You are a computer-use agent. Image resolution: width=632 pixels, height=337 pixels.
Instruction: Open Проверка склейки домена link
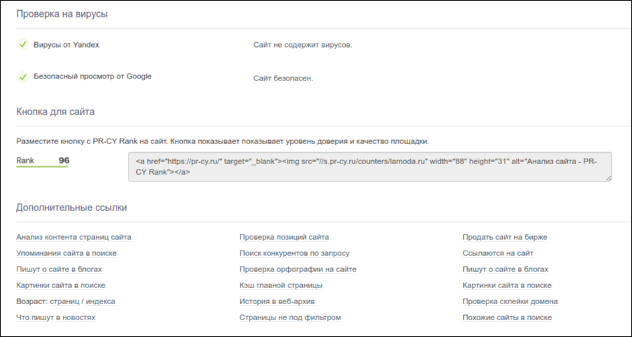[x=510, y=301]
